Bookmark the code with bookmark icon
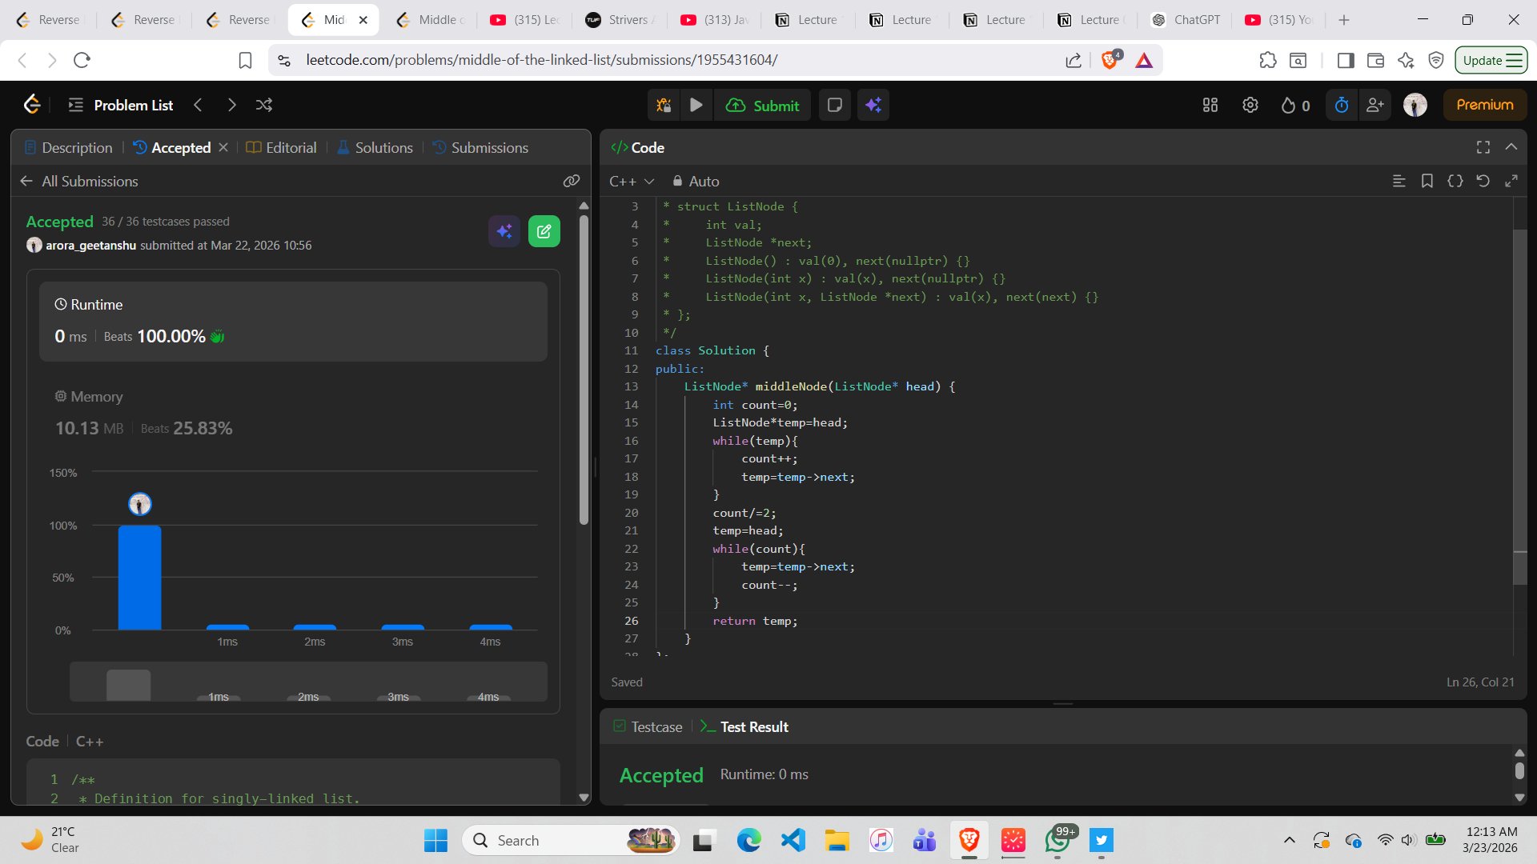The height and width of the screenshot is (864, 1537). pos(1427,181)
